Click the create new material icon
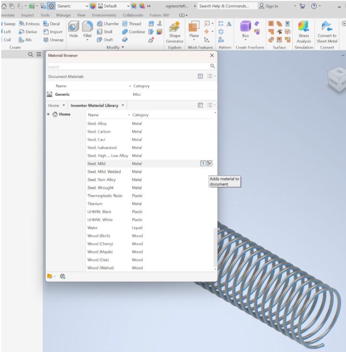This screenshot has width=346, height=352. click(62, 276)
